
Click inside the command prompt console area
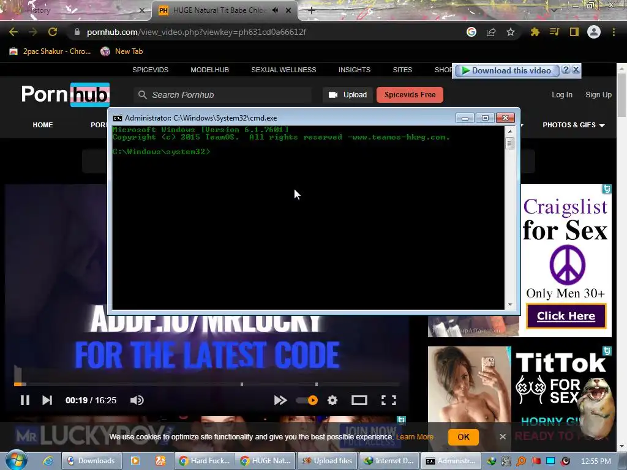tap(309, 218)
